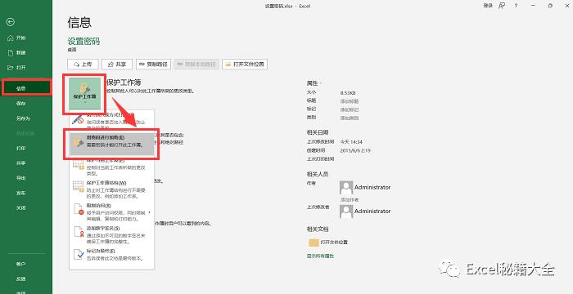This screenshot has width=573, height=294.
Task: Click 打开文件位置 under 相关文档
Action: click(x=334, y=243)
